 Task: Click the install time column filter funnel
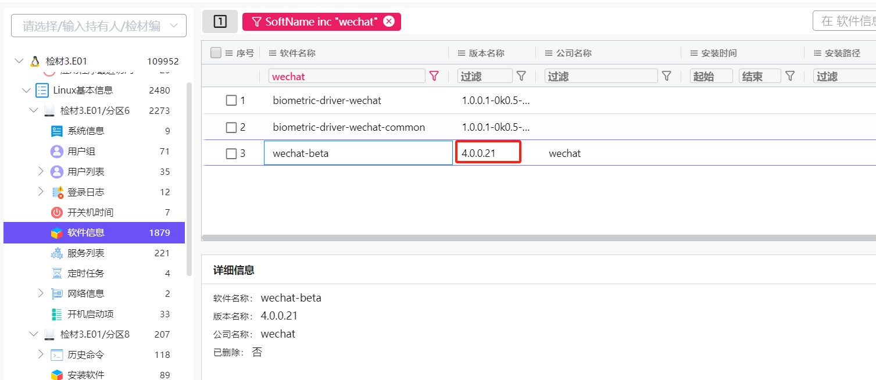(790, 76)
